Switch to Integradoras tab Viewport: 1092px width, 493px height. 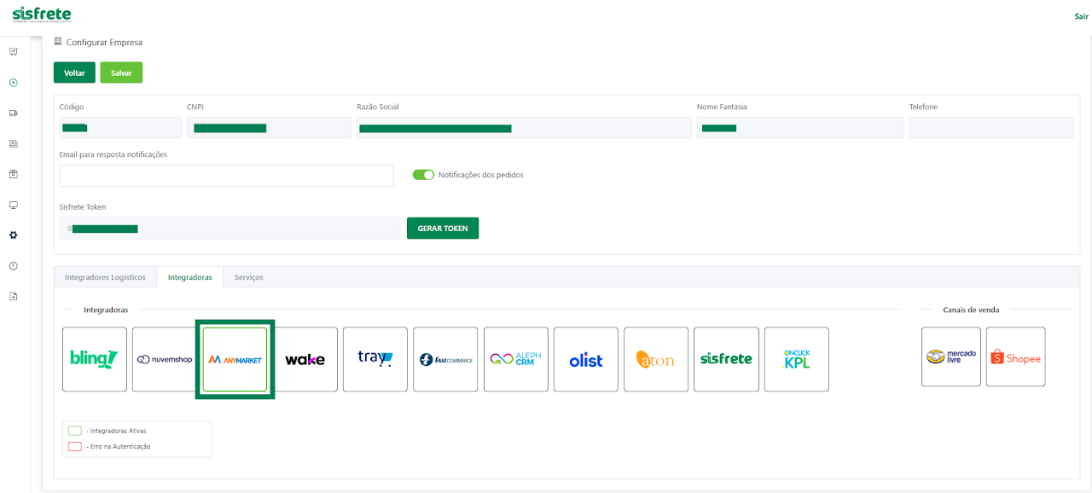point(190,277)
